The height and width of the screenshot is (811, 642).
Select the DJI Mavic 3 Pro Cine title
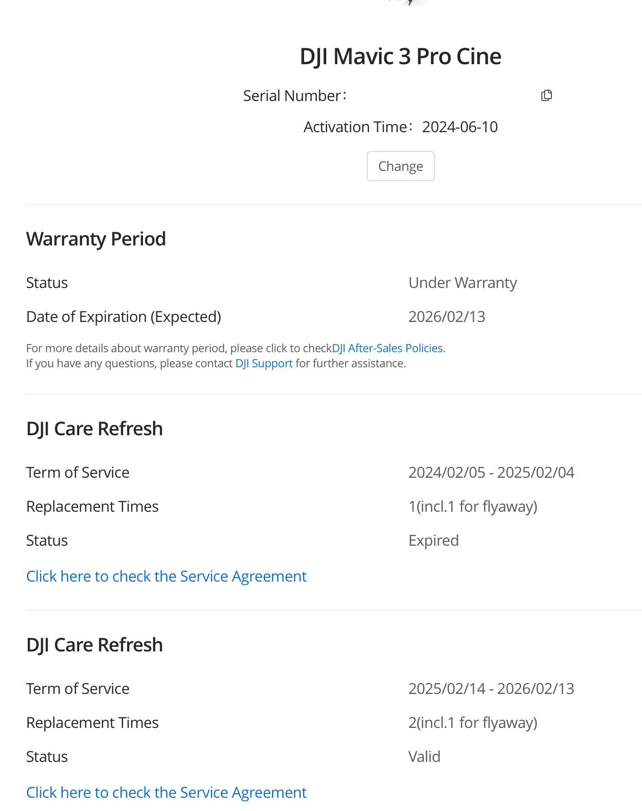click(400, 56)
